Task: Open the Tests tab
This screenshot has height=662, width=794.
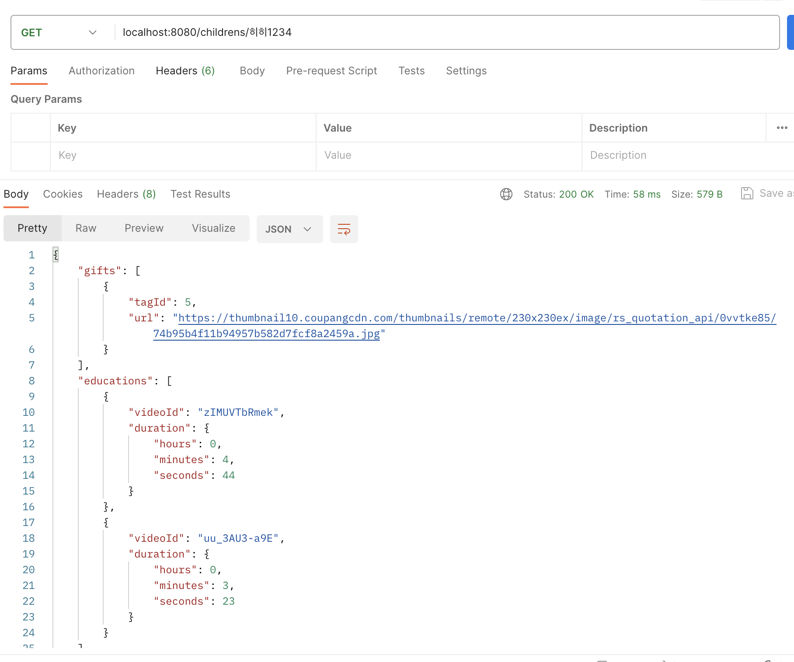Action: click(x=411, y=70)
